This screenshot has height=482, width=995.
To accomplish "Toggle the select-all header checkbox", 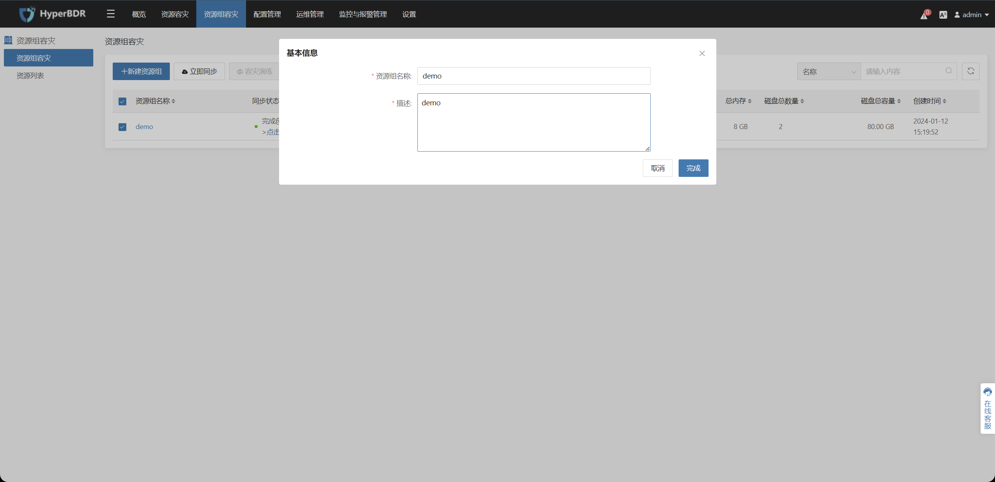I will pyautogui.click(x=122, y=101).
